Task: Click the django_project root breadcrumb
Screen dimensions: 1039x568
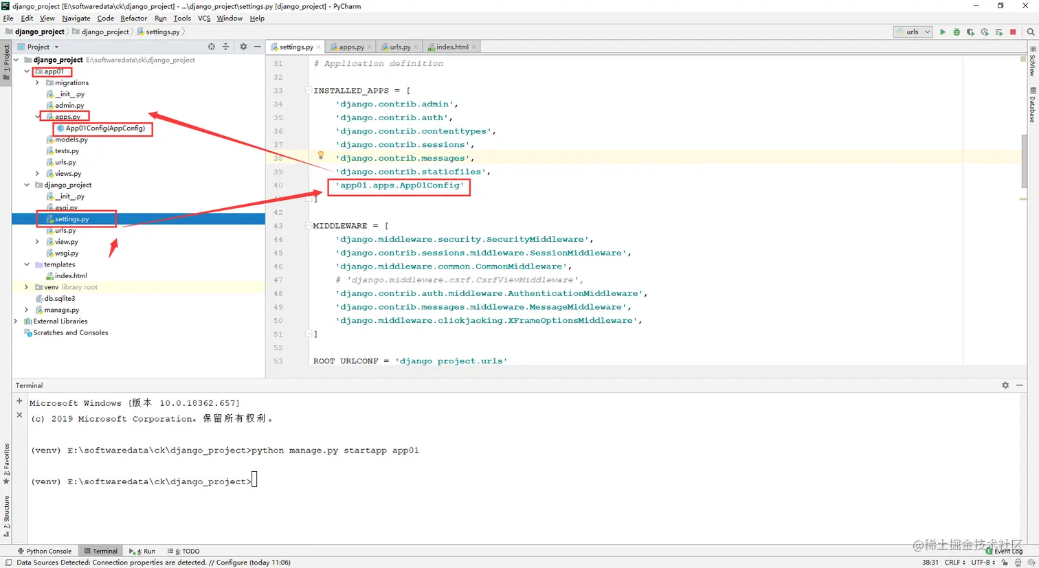Action: tap(34, 32)
